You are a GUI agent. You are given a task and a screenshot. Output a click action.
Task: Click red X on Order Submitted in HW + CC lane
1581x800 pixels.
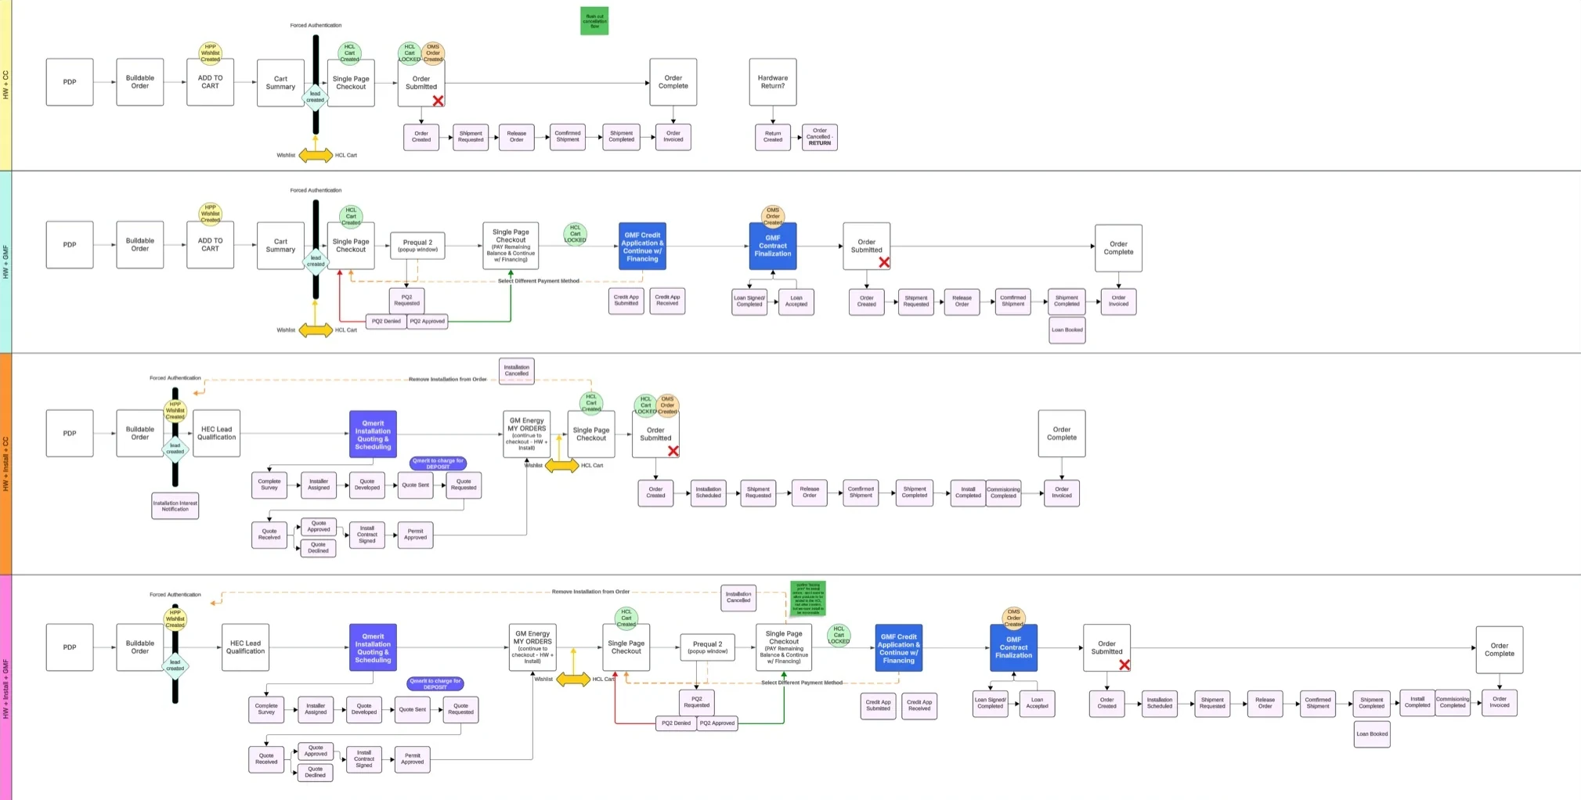438,101
